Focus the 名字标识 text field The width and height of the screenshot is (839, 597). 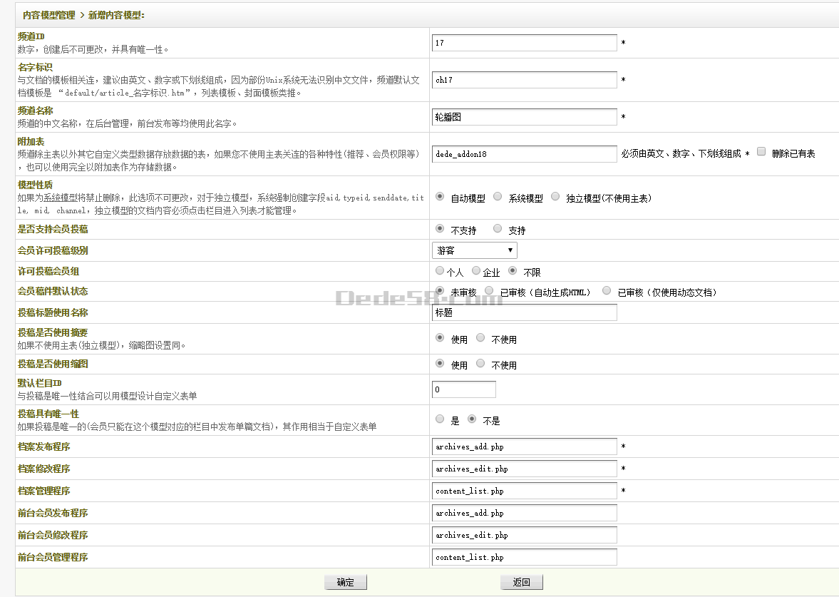tap(524, 80)
